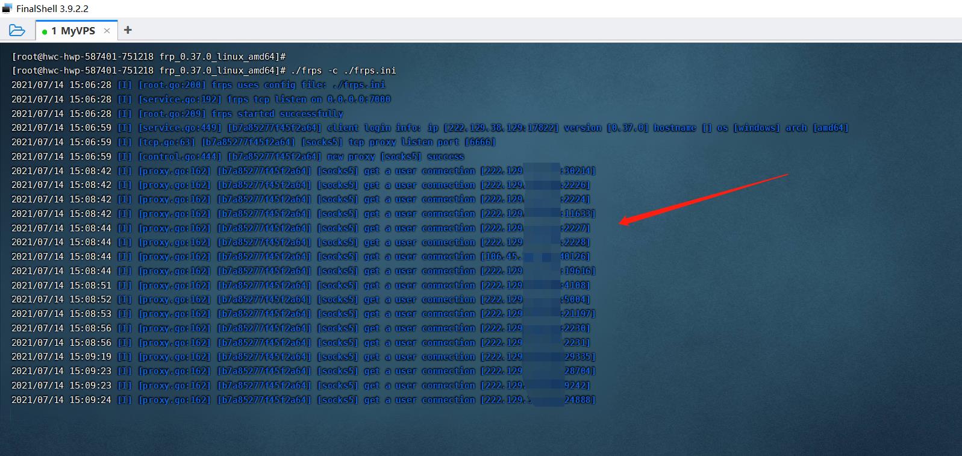Click the last log line ending 24888

304,400
